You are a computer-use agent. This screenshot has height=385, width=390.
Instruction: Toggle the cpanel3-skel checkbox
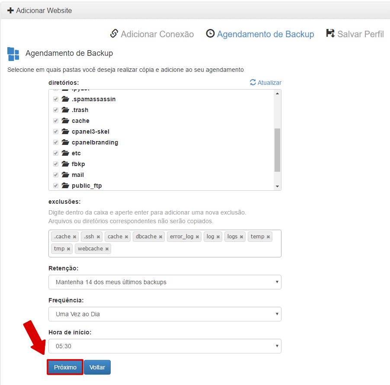pos(56,132)
